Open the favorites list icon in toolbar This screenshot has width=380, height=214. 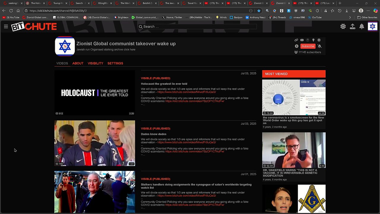tap(332, 10)
